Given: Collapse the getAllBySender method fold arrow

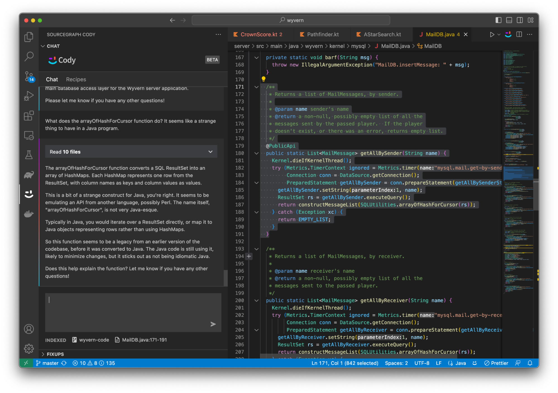Looking at the screenshot, I should pos(256,153).
